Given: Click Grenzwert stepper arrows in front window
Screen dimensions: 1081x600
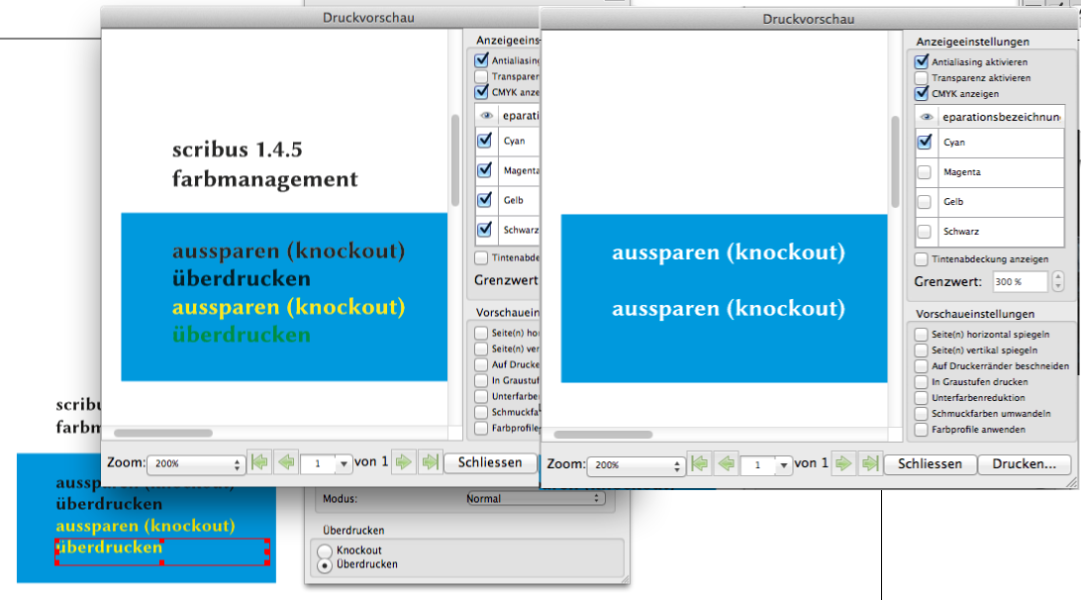Looking at the screenshot, I should [1058, 282].
